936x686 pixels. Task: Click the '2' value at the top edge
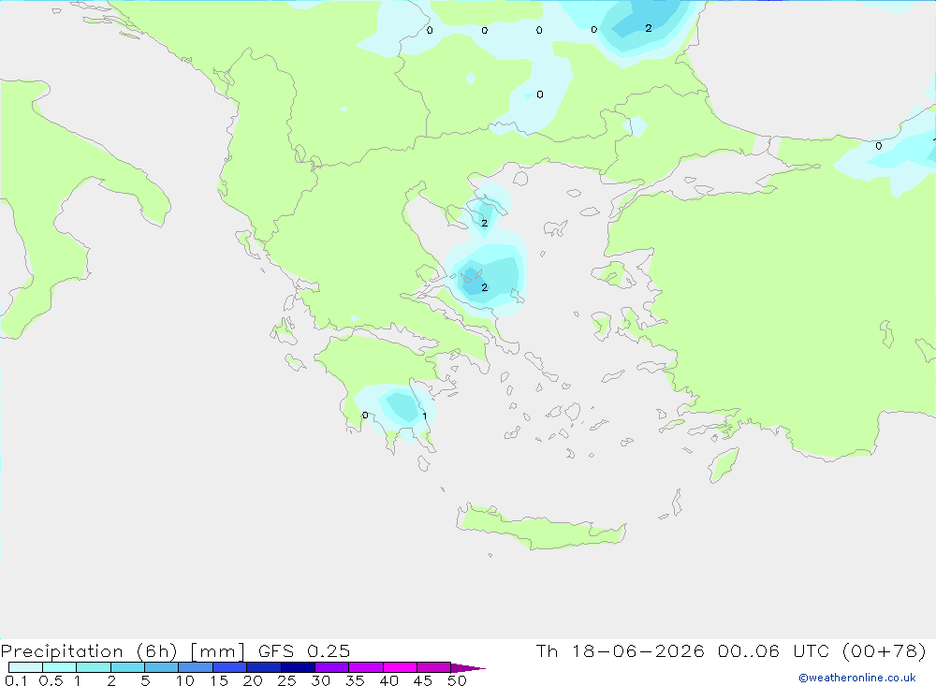(649, 28)
